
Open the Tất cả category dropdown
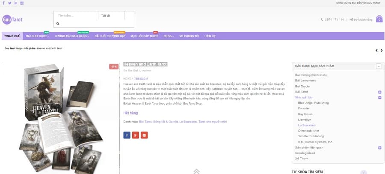[x=111, y=15]
